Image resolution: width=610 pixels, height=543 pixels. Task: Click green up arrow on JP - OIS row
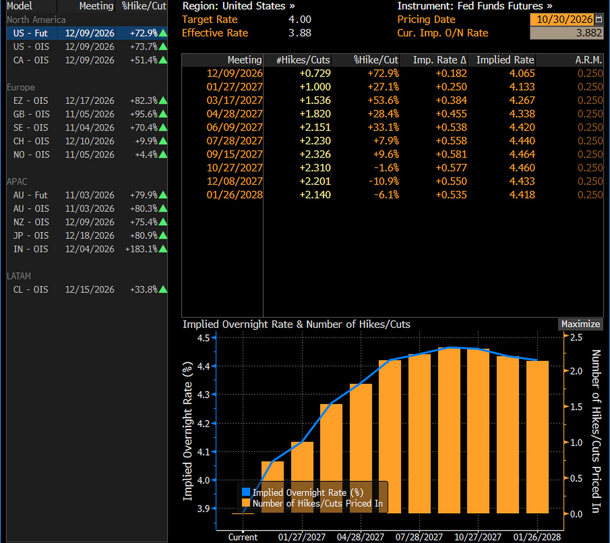(163, 236)
